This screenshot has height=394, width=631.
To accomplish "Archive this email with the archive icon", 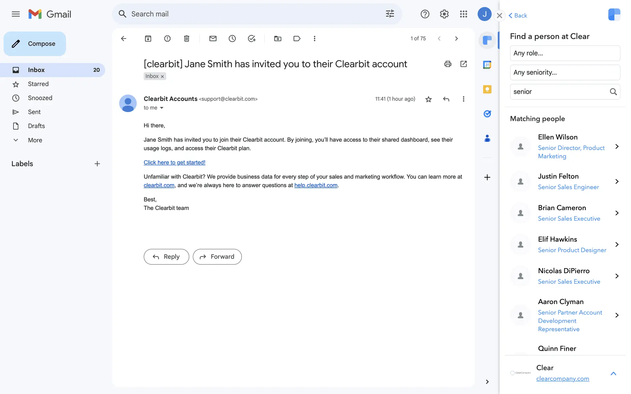I will tap(148, 39).
